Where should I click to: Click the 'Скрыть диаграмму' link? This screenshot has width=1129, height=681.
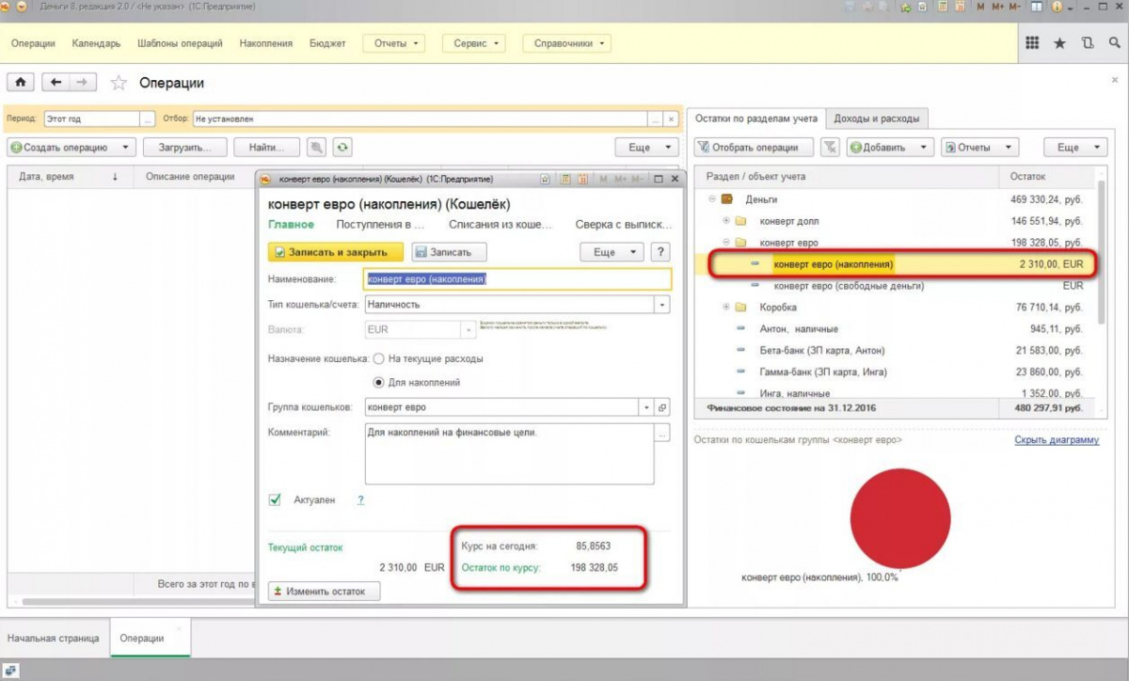[x=1056, y=440]
